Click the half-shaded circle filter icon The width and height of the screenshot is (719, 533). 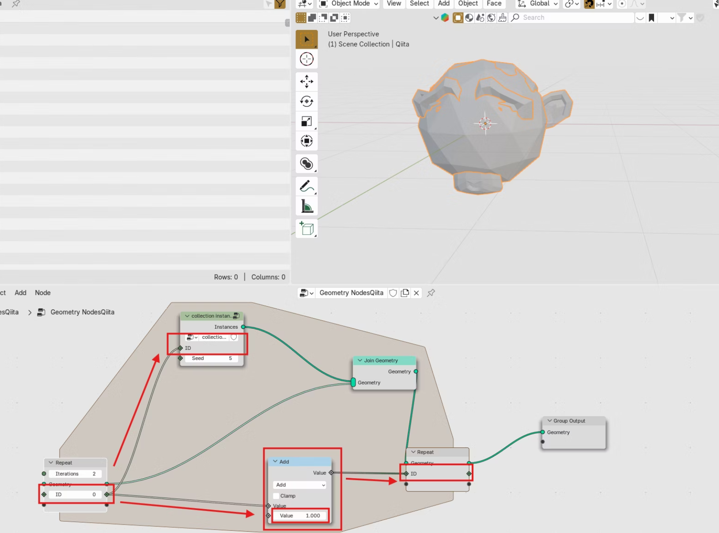click(469, 18)
